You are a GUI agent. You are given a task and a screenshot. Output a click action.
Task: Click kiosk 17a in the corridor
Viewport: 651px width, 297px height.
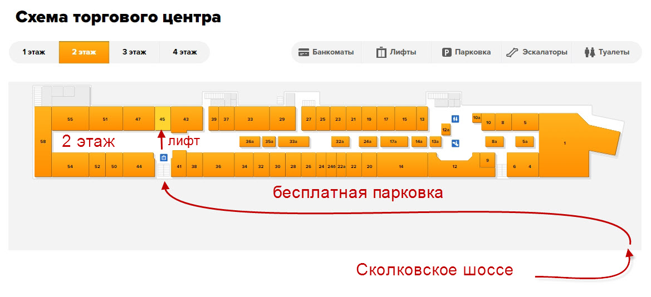coord(393,142)
